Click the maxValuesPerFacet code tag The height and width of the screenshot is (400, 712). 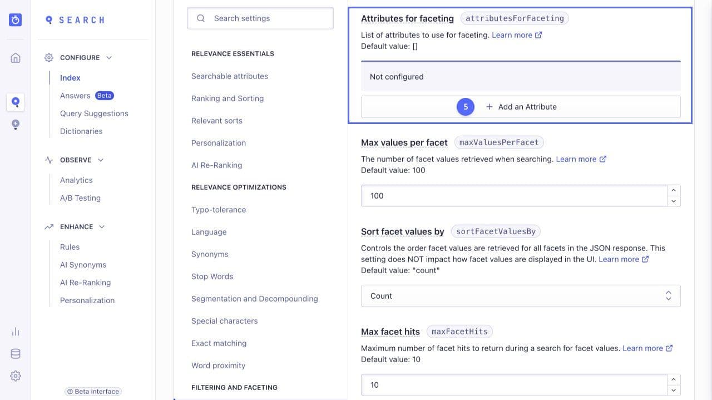[x=499, y=142]
